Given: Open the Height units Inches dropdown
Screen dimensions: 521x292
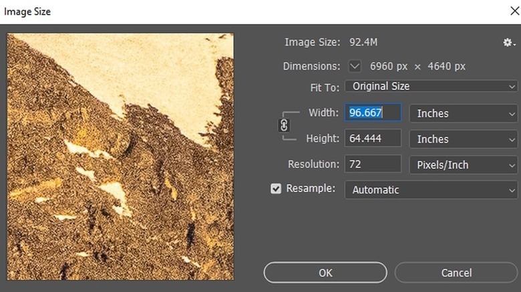Looking at the screenshot, I should pos(464,139).
